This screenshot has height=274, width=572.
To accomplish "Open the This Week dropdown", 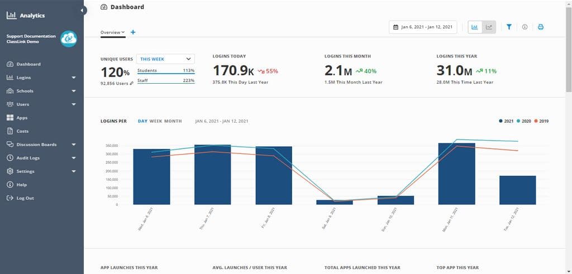I will tap(165, 59).
